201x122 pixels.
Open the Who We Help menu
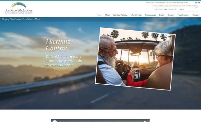(x=136, y=15)
